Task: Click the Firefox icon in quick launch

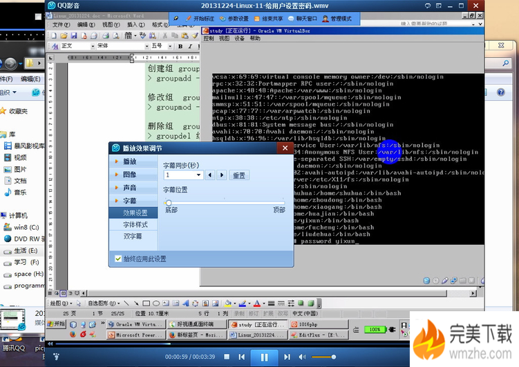Action: click(x=73, y=335)
